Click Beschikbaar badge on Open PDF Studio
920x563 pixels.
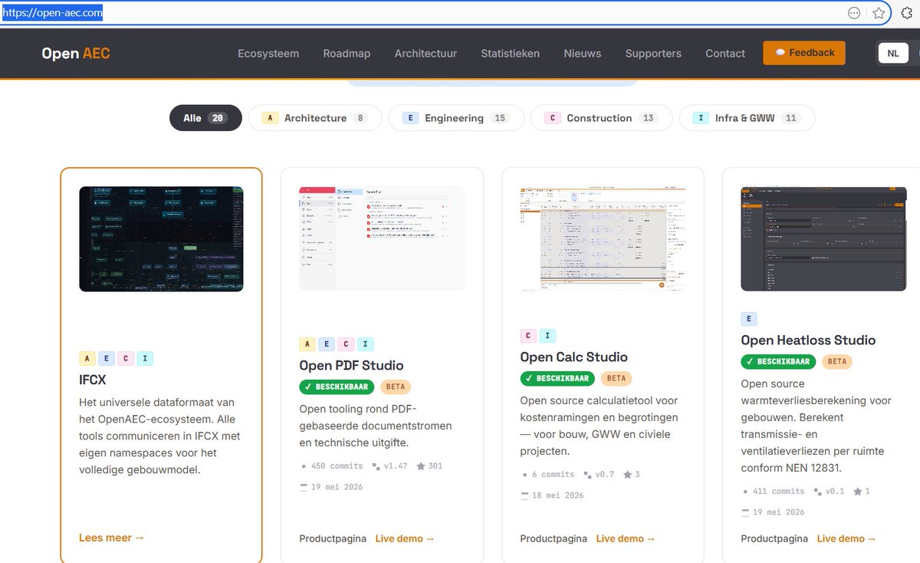click(x=337, y=387)
